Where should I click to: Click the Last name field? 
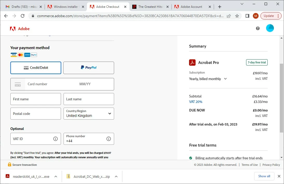(89, 99)
